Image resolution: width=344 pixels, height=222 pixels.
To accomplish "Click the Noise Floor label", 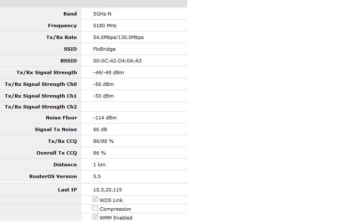I will [61, 118].
